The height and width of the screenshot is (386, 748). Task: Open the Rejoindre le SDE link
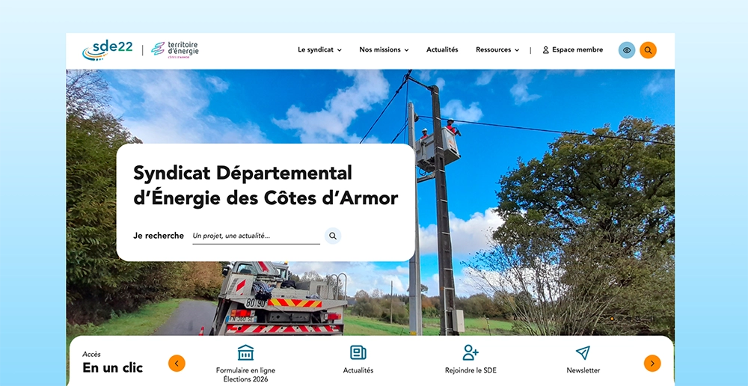pyautogui.click(x=470, y=370)
